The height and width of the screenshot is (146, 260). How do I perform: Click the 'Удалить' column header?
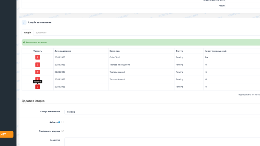coord(37,51)
